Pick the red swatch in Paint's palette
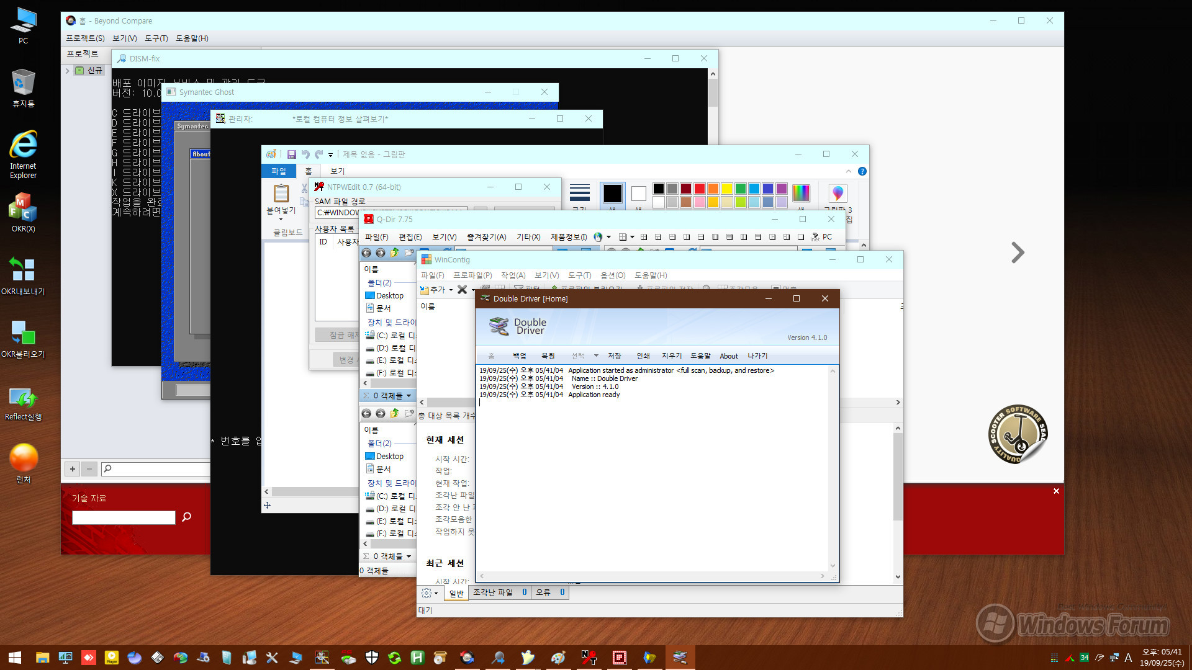 (700, 189)
